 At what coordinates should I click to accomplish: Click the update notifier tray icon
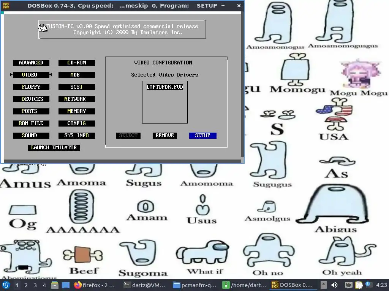[x=368, y=285]
